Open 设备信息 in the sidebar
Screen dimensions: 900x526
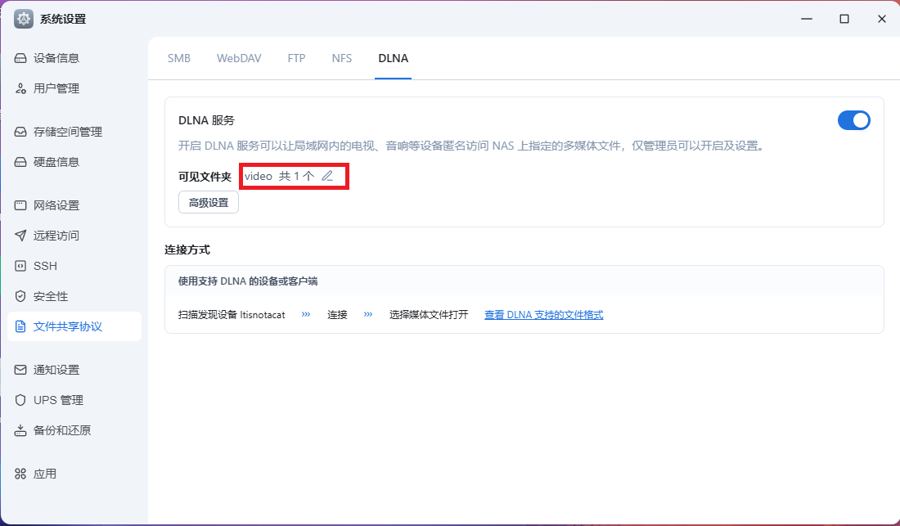coord(74,58)
